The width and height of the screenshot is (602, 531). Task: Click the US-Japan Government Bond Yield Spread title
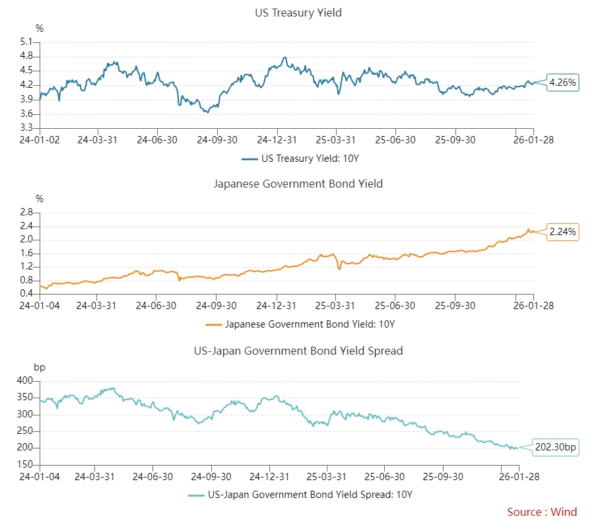point(298,351)
